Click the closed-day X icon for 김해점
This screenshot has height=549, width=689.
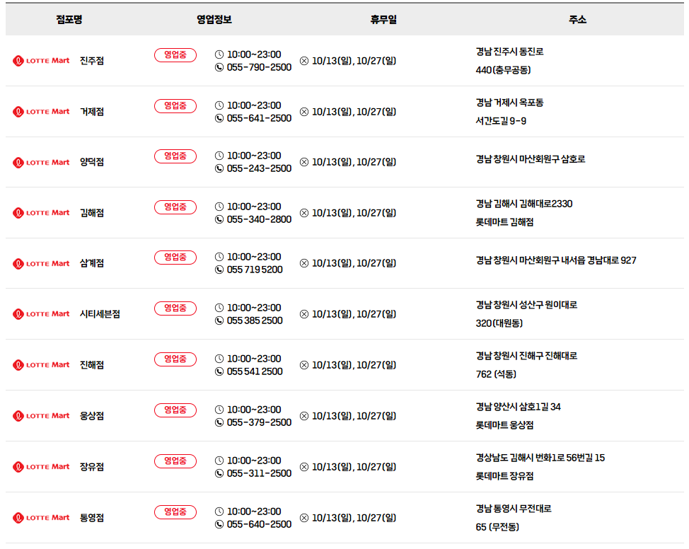(304, 213)
